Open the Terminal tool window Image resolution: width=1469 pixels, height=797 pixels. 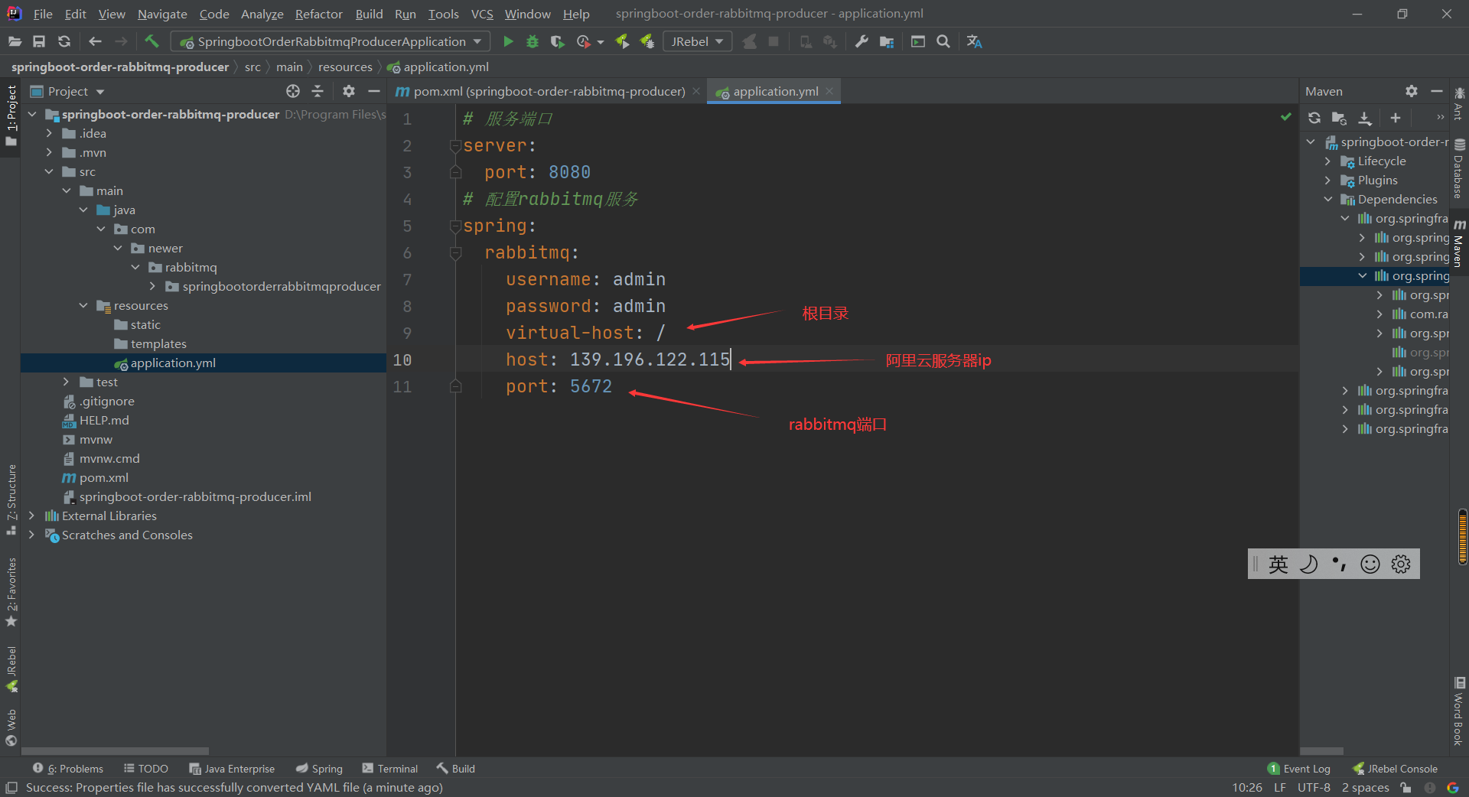(x=396, y=769)
